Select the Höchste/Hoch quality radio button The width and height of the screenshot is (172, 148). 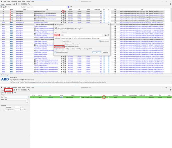click(x=56, y=49)
